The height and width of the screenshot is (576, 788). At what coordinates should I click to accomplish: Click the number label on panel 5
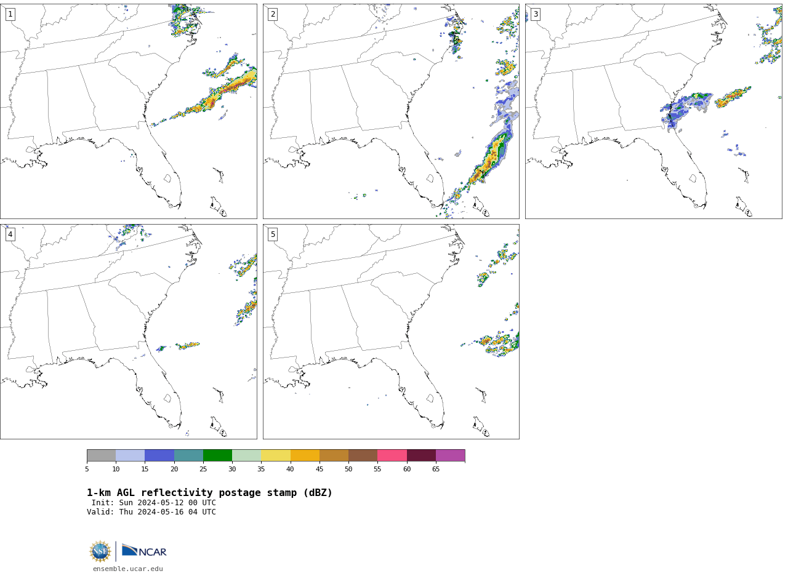[273, 234]
